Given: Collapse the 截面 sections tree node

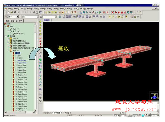Looking at the screenshot, I should [x=8, y=51].
